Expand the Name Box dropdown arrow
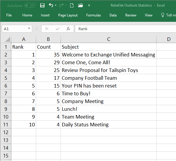The width and height of the screenshot is (176, 161). click(29, 28)
